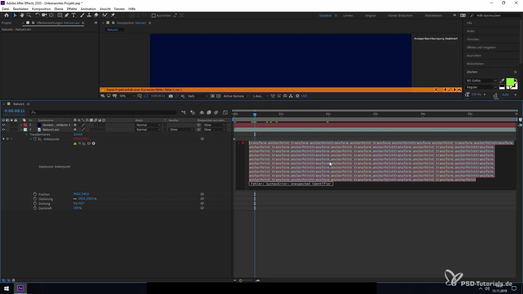Open resolution Halb dropdown
This screenshot has height=294, width=523.
tap(198, 96)
